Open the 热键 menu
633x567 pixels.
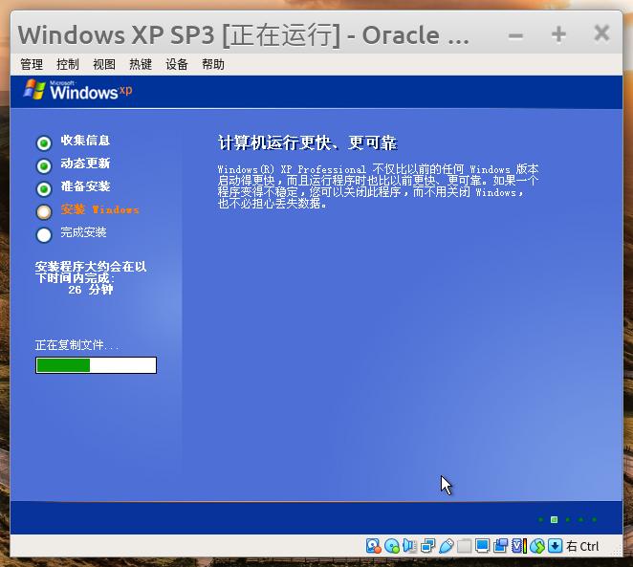point(141,64)
